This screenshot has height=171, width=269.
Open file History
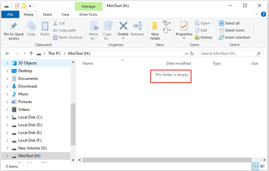pos(204,37)
